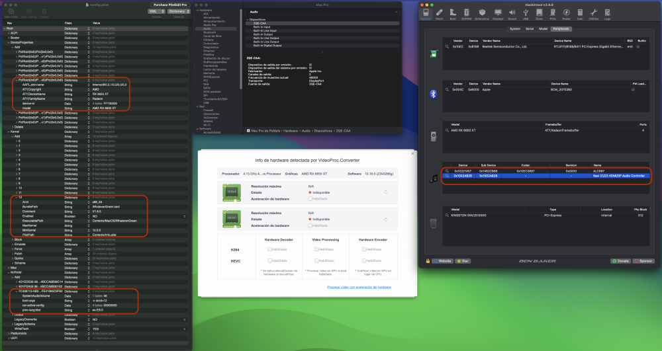This screenshot has height=351, width=662.
Task: Collapse the Kernel key in config.plist
Action: [9, 132]
